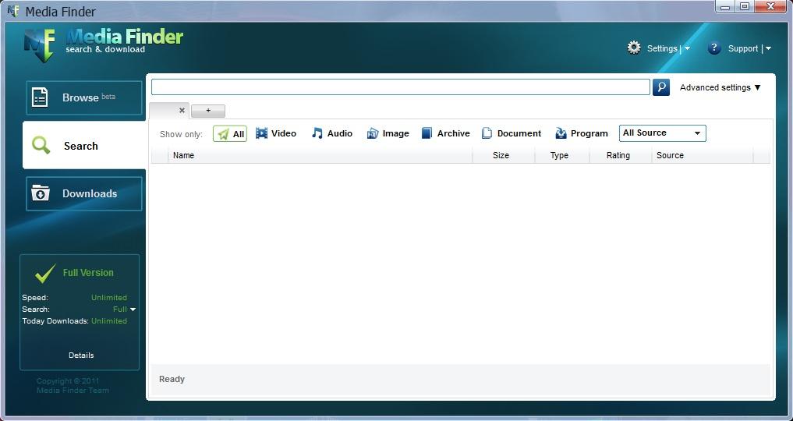Open the Browse beta section
Screen dimensions: 793x421
coord(84,97)
